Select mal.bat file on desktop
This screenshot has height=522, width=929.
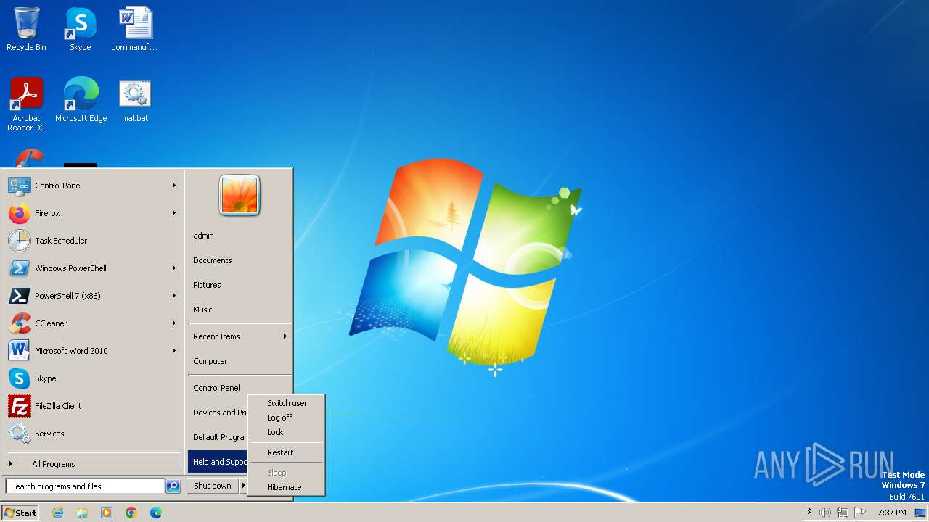[x=134, y=99]
